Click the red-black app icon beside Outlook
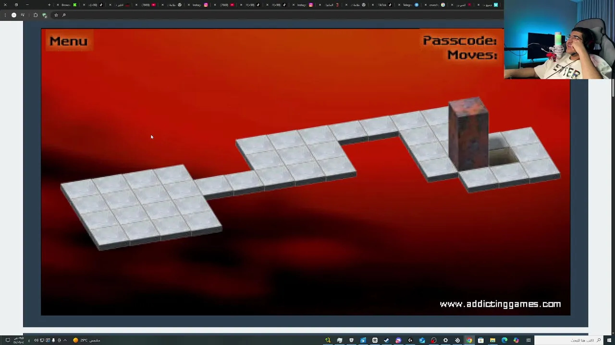Viewport: 615px width, 345px height. click(x=433, y=340)
